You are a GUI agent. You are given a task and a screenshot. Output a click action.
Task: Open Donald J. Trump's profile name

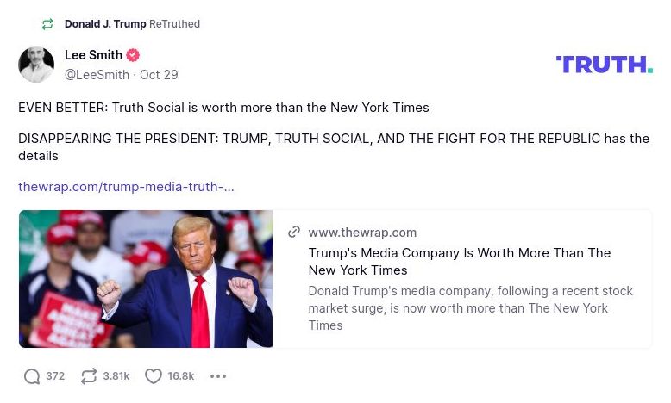[x=105, y=24]
